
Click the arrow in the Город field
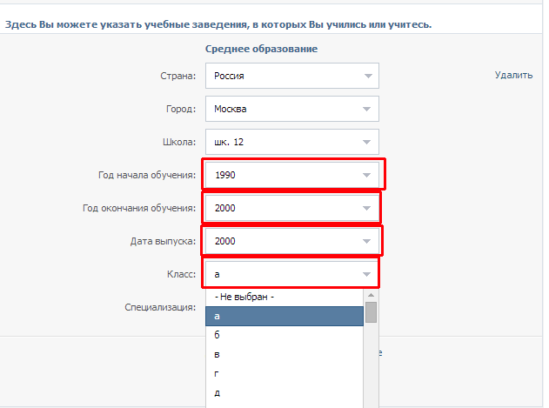(366, 110)
